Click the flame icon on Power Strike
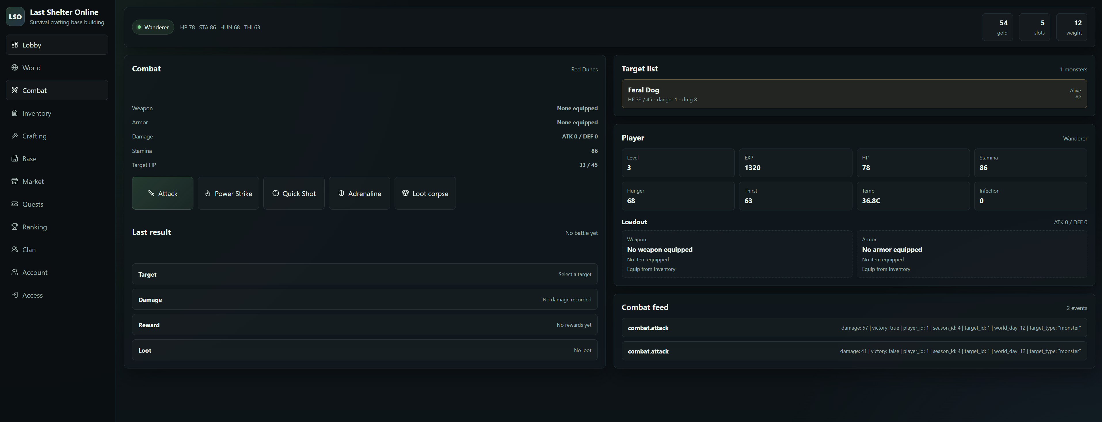Screen dimensions: 1102x422 point(208,193)
